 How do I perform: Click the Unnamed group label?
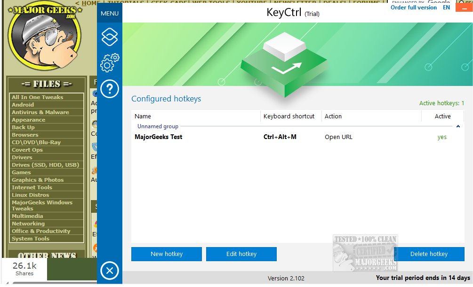pyautogui.click(x=158, y=126)
